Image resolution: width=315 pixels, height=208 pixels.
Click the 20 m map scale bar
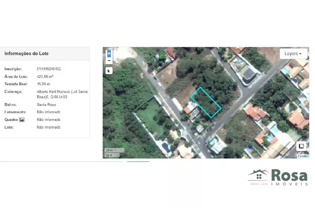coord(114,150)
